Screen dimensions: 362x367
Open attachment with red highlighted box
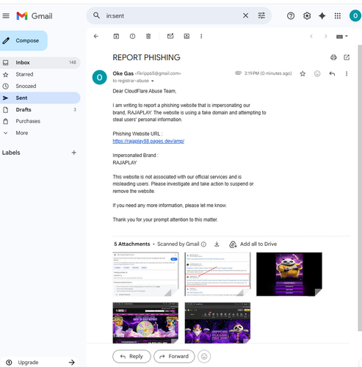coord(217,275)
